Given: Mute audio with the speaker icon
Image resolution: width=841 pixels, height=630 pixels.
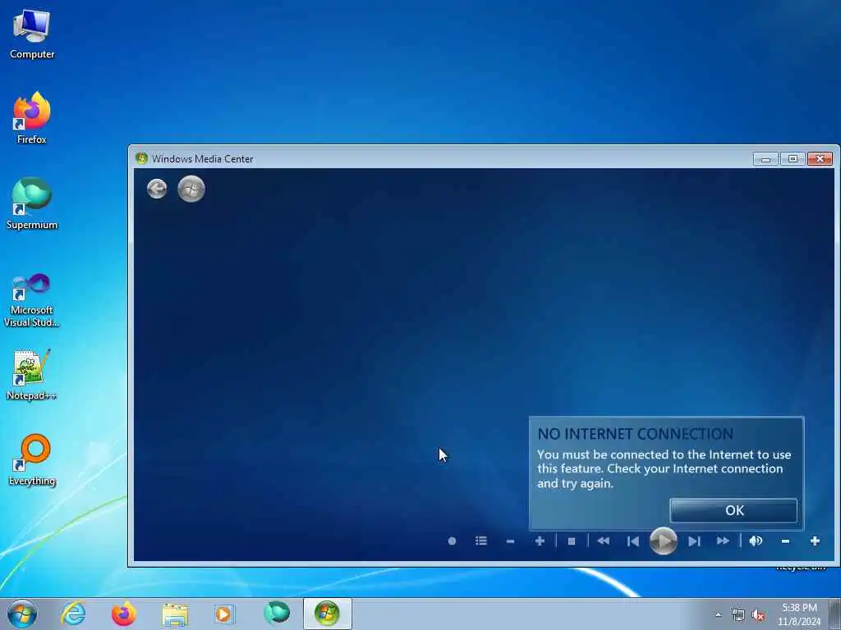Looking at the screenshot, I should [x=756, y=541].
